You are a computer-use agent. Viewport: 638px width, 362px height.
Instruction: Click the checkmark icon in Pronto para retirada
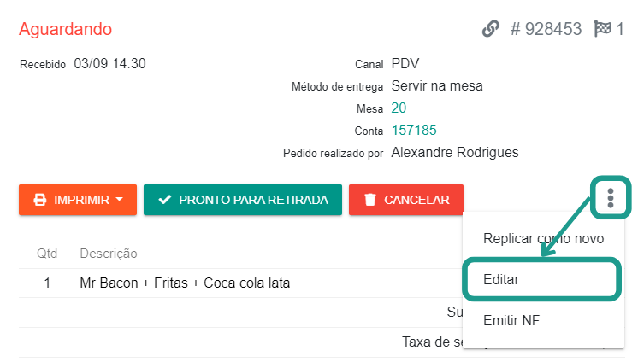pos(165,200)
